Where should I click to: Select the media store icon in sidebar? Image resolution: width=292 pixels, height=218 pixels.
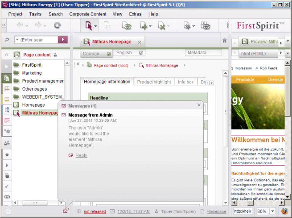[7, 99]
